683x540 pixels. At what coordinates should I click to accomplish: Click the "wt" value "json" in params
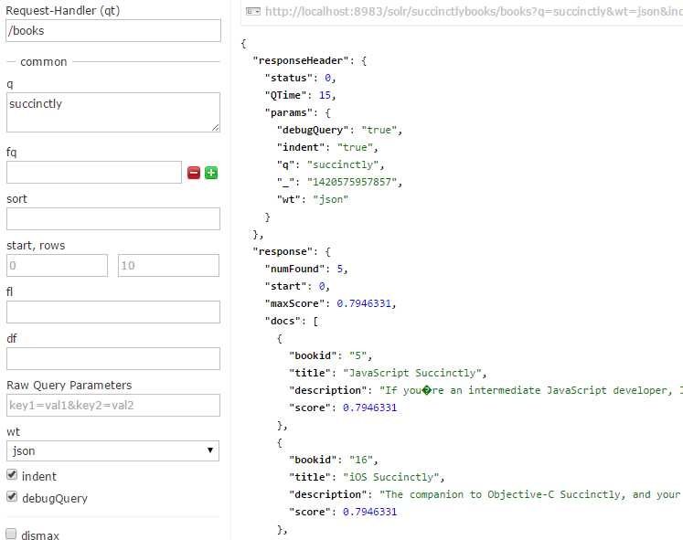pyautogui.click(x=331, y=199)
